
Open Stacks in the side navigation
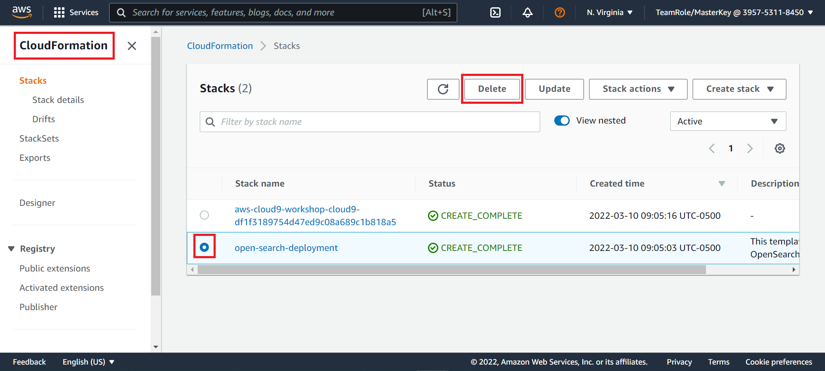pyautogui.click(x=33, y=81)
